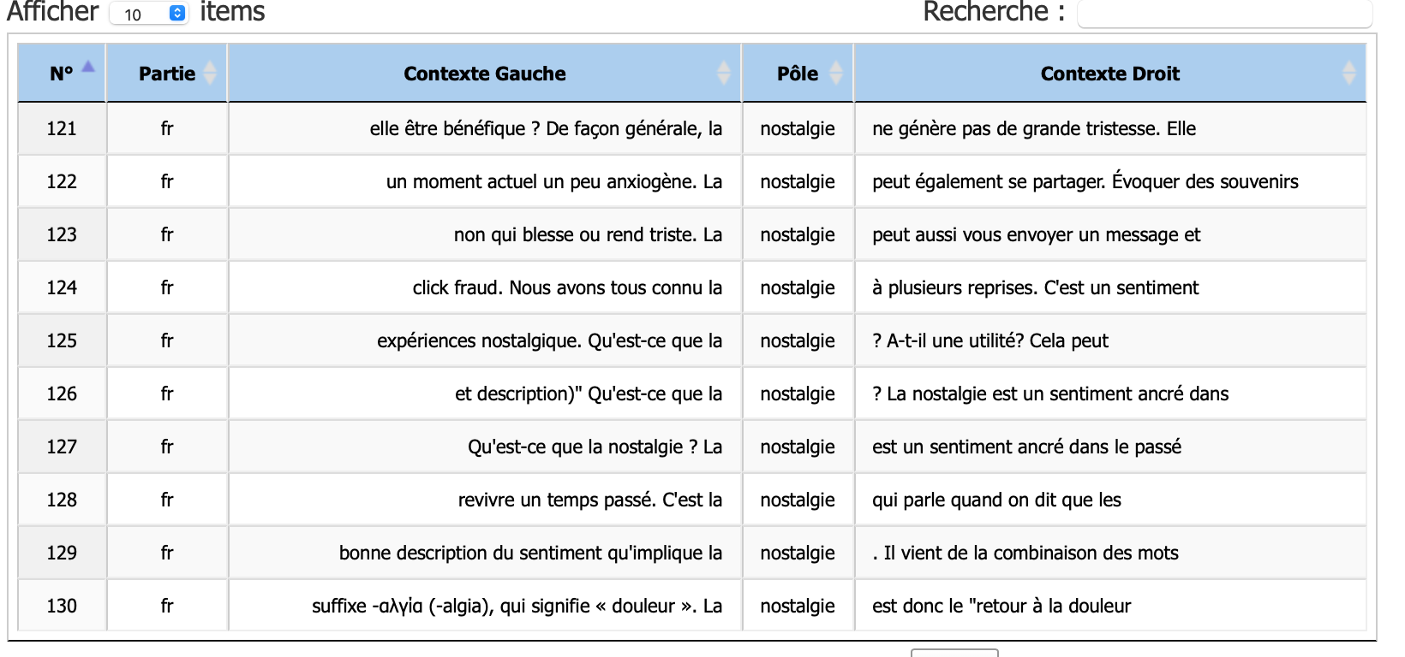The height and width of the screenshot is (657, 1405).
Task: Focus the Recherche search field
Action: tap(1223, 14)
